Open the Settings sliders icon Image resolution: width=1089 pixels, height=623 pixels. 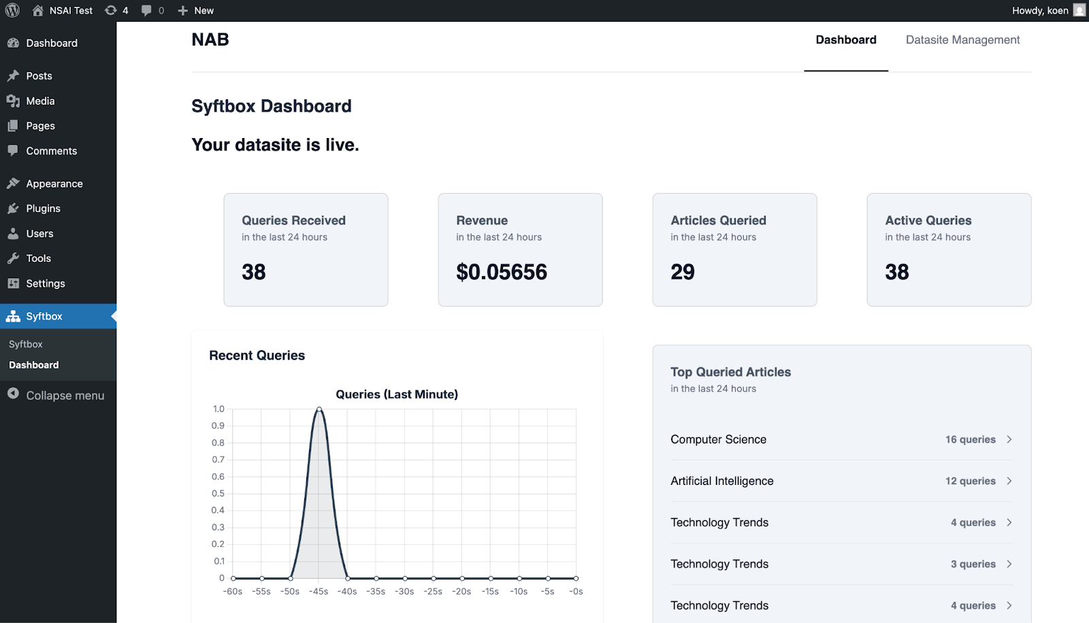(x=13, y=284)
